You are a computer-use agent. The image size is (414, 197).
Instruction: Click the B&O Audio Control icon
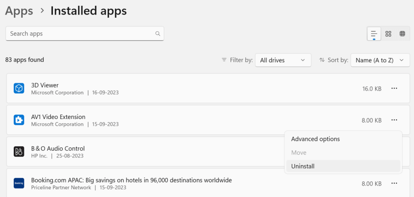(x=19, y=152)
